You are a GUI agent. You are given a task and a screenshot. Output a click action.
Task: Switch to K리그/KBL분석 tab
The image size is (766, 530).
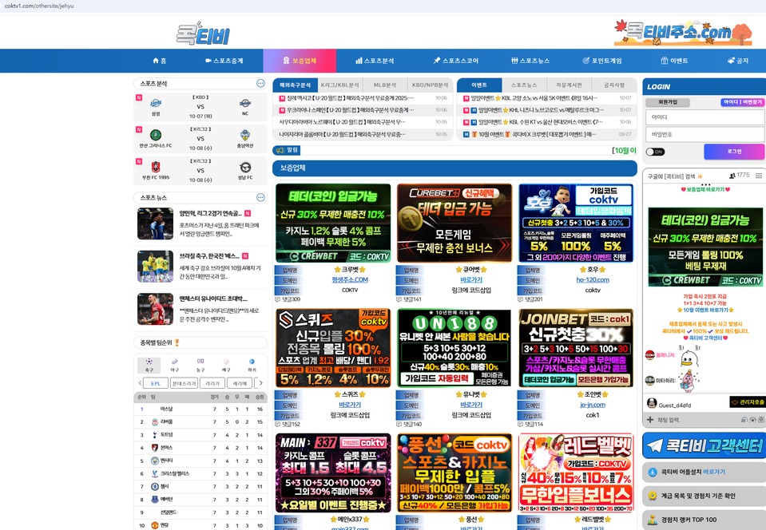tap(340, 85)
